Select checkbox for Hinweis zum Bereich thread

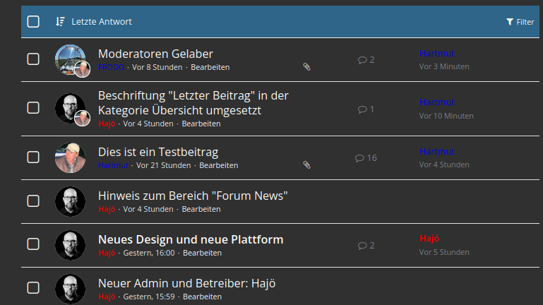click(x=33, y=201)
